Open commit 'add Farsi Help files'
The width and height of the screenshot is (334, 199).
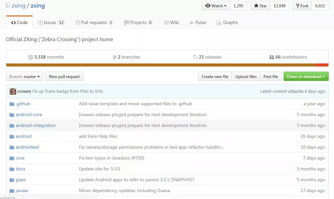(x=98, y=136)
